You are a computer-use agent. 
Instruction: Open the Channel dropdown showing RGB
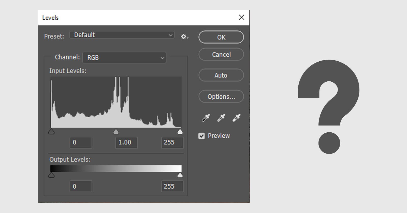(124, 58)
